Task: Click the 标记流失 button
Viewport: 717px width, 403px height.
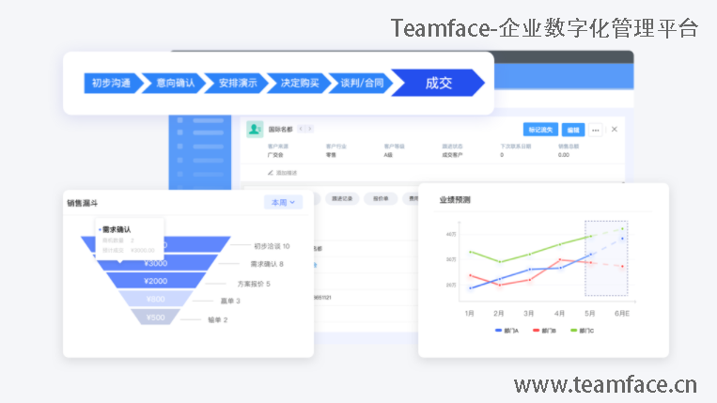Action: click(540, 130)
